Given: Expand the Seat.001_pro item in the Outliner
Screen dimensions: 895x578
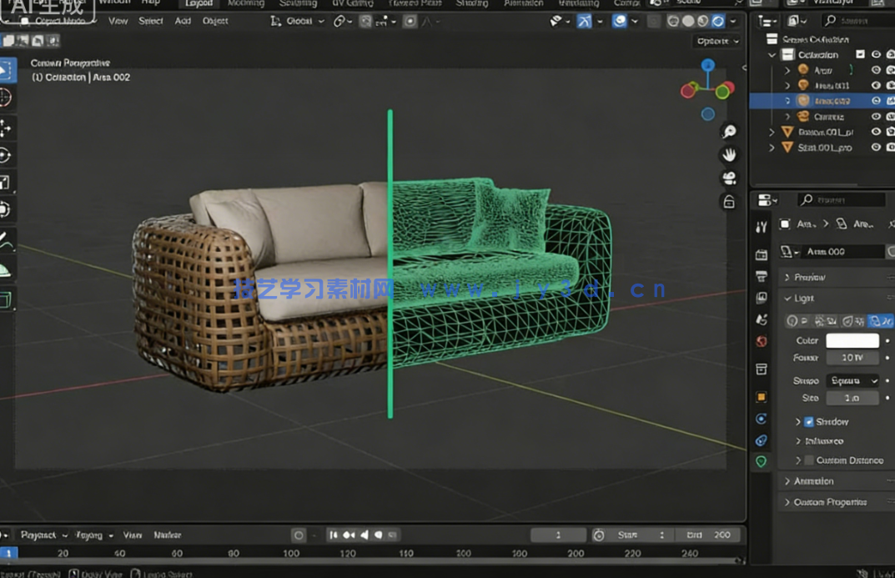Looking at the screenshot, I should point(772,148).
